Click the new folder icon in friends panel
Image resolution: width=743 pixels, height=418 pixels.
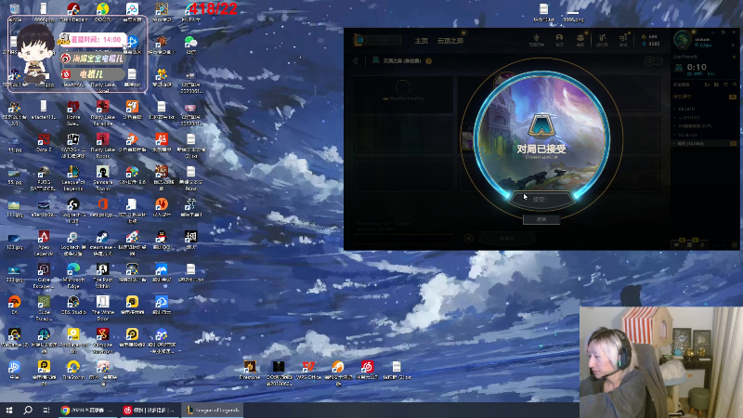(x=716, y=85)
